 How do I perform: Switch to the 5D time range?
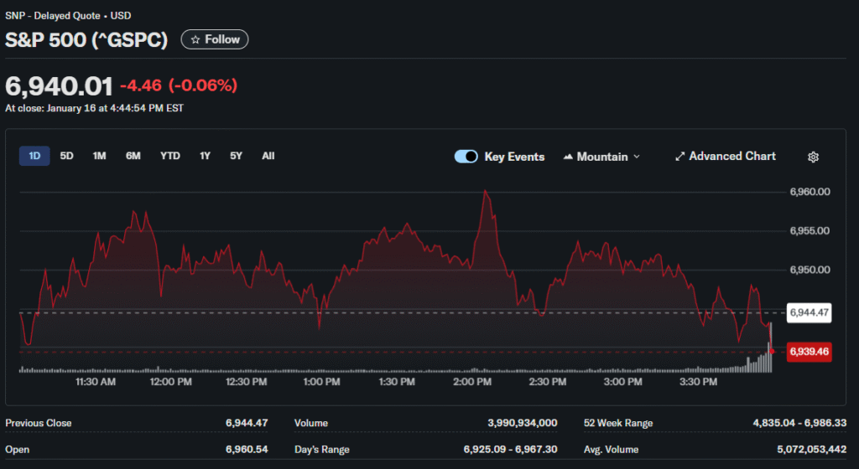(x=67, y=156)
